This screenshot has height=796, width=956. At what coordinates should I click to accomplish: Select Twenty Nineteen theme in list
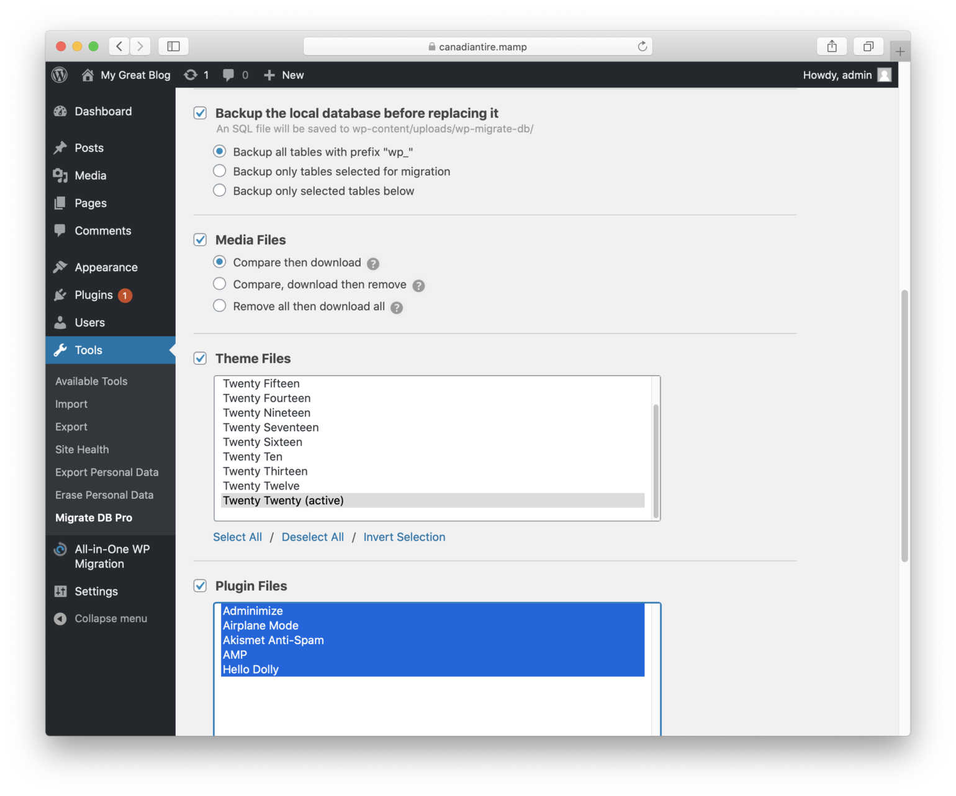pyautogui.click(x=433, y=413)
